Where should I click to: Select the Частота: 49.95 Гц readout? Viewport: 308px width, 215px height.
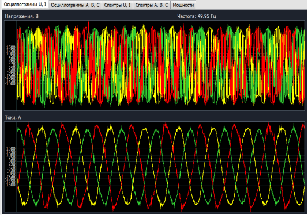pos(197,16)
